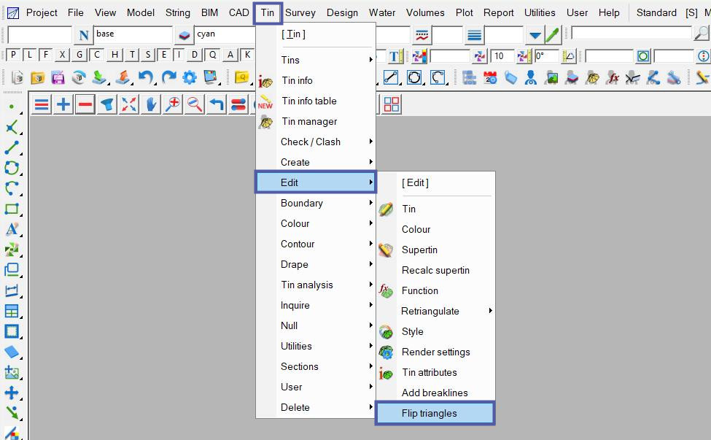Screen dimensions: 711x440
Task: Select the blue move cross tool in sidebar
Action: pos(12,393)
